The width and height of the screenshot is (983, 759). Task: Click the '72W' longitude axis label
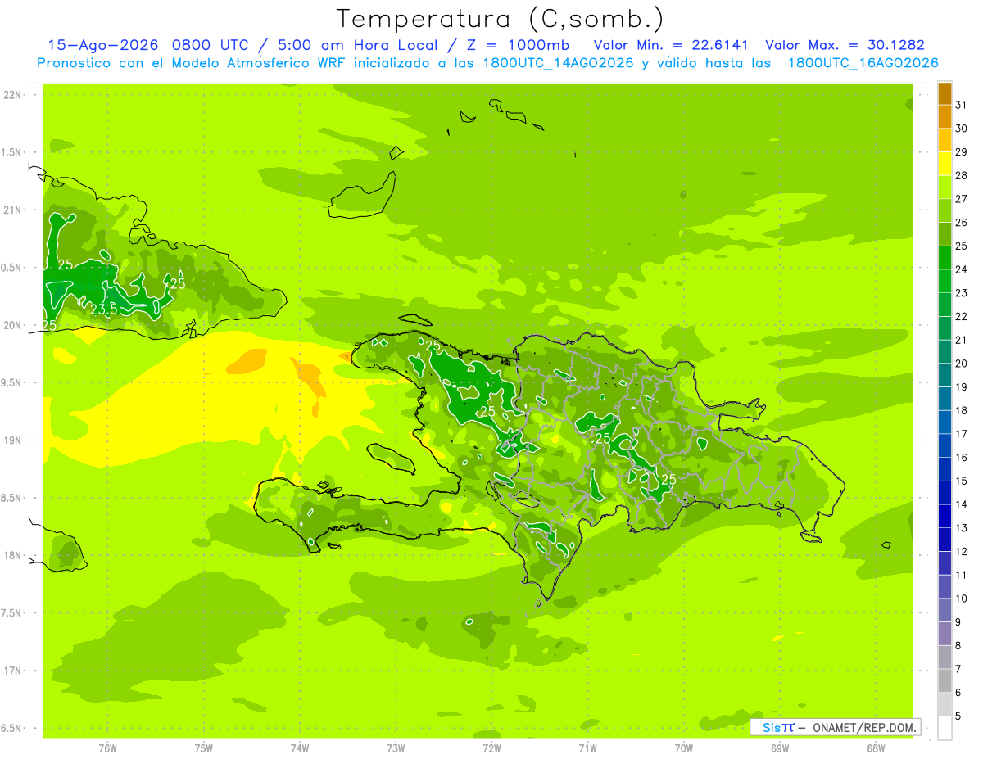[x=491, y=748]
